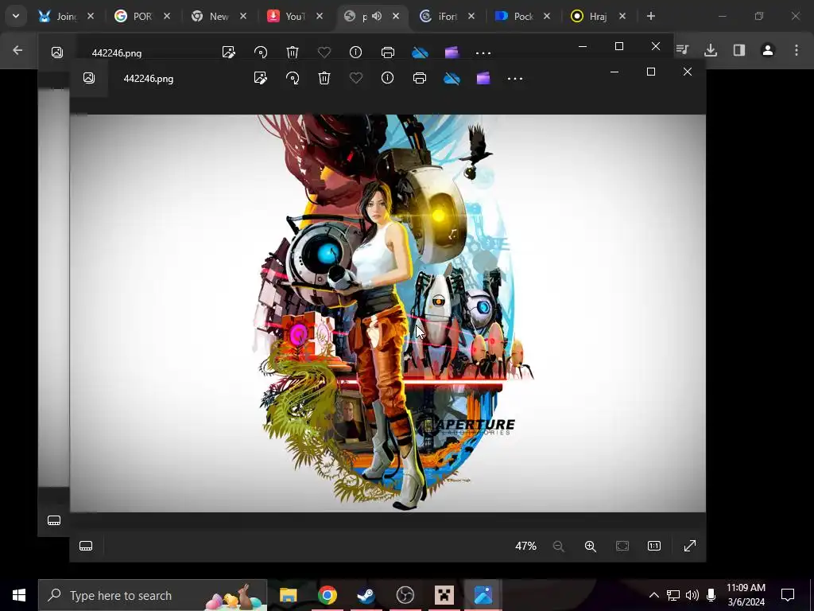This screenshot has width=814, height=611.
Task: Close the YouT Chrome tab
Action: [320, 16]
